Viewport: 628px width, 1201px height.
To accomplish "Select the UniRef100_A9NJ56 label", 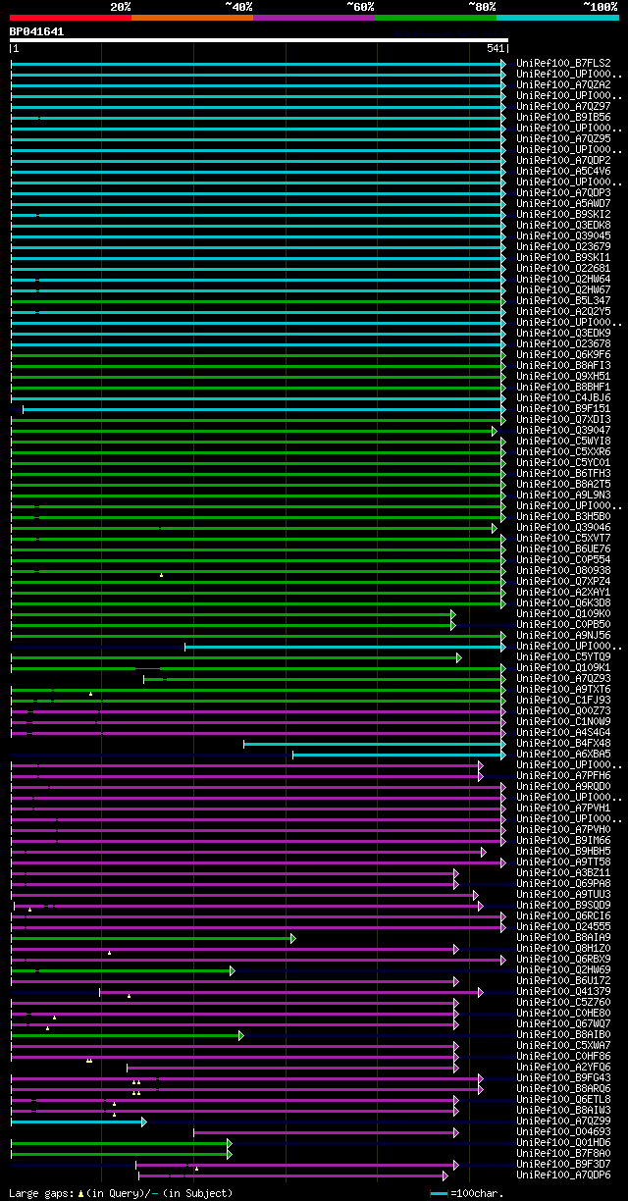I will click(563, 636).
